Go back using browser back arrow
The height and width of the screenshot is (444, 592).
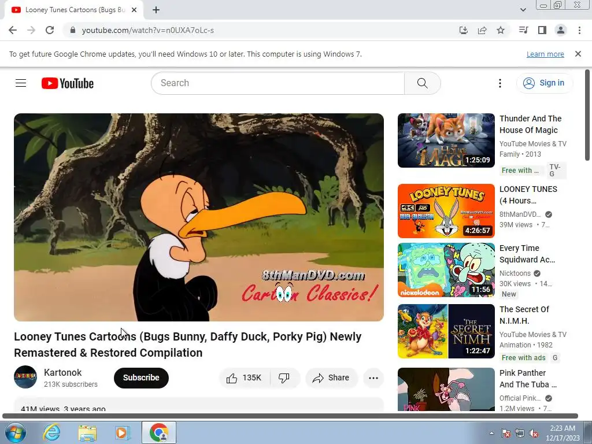13,30
